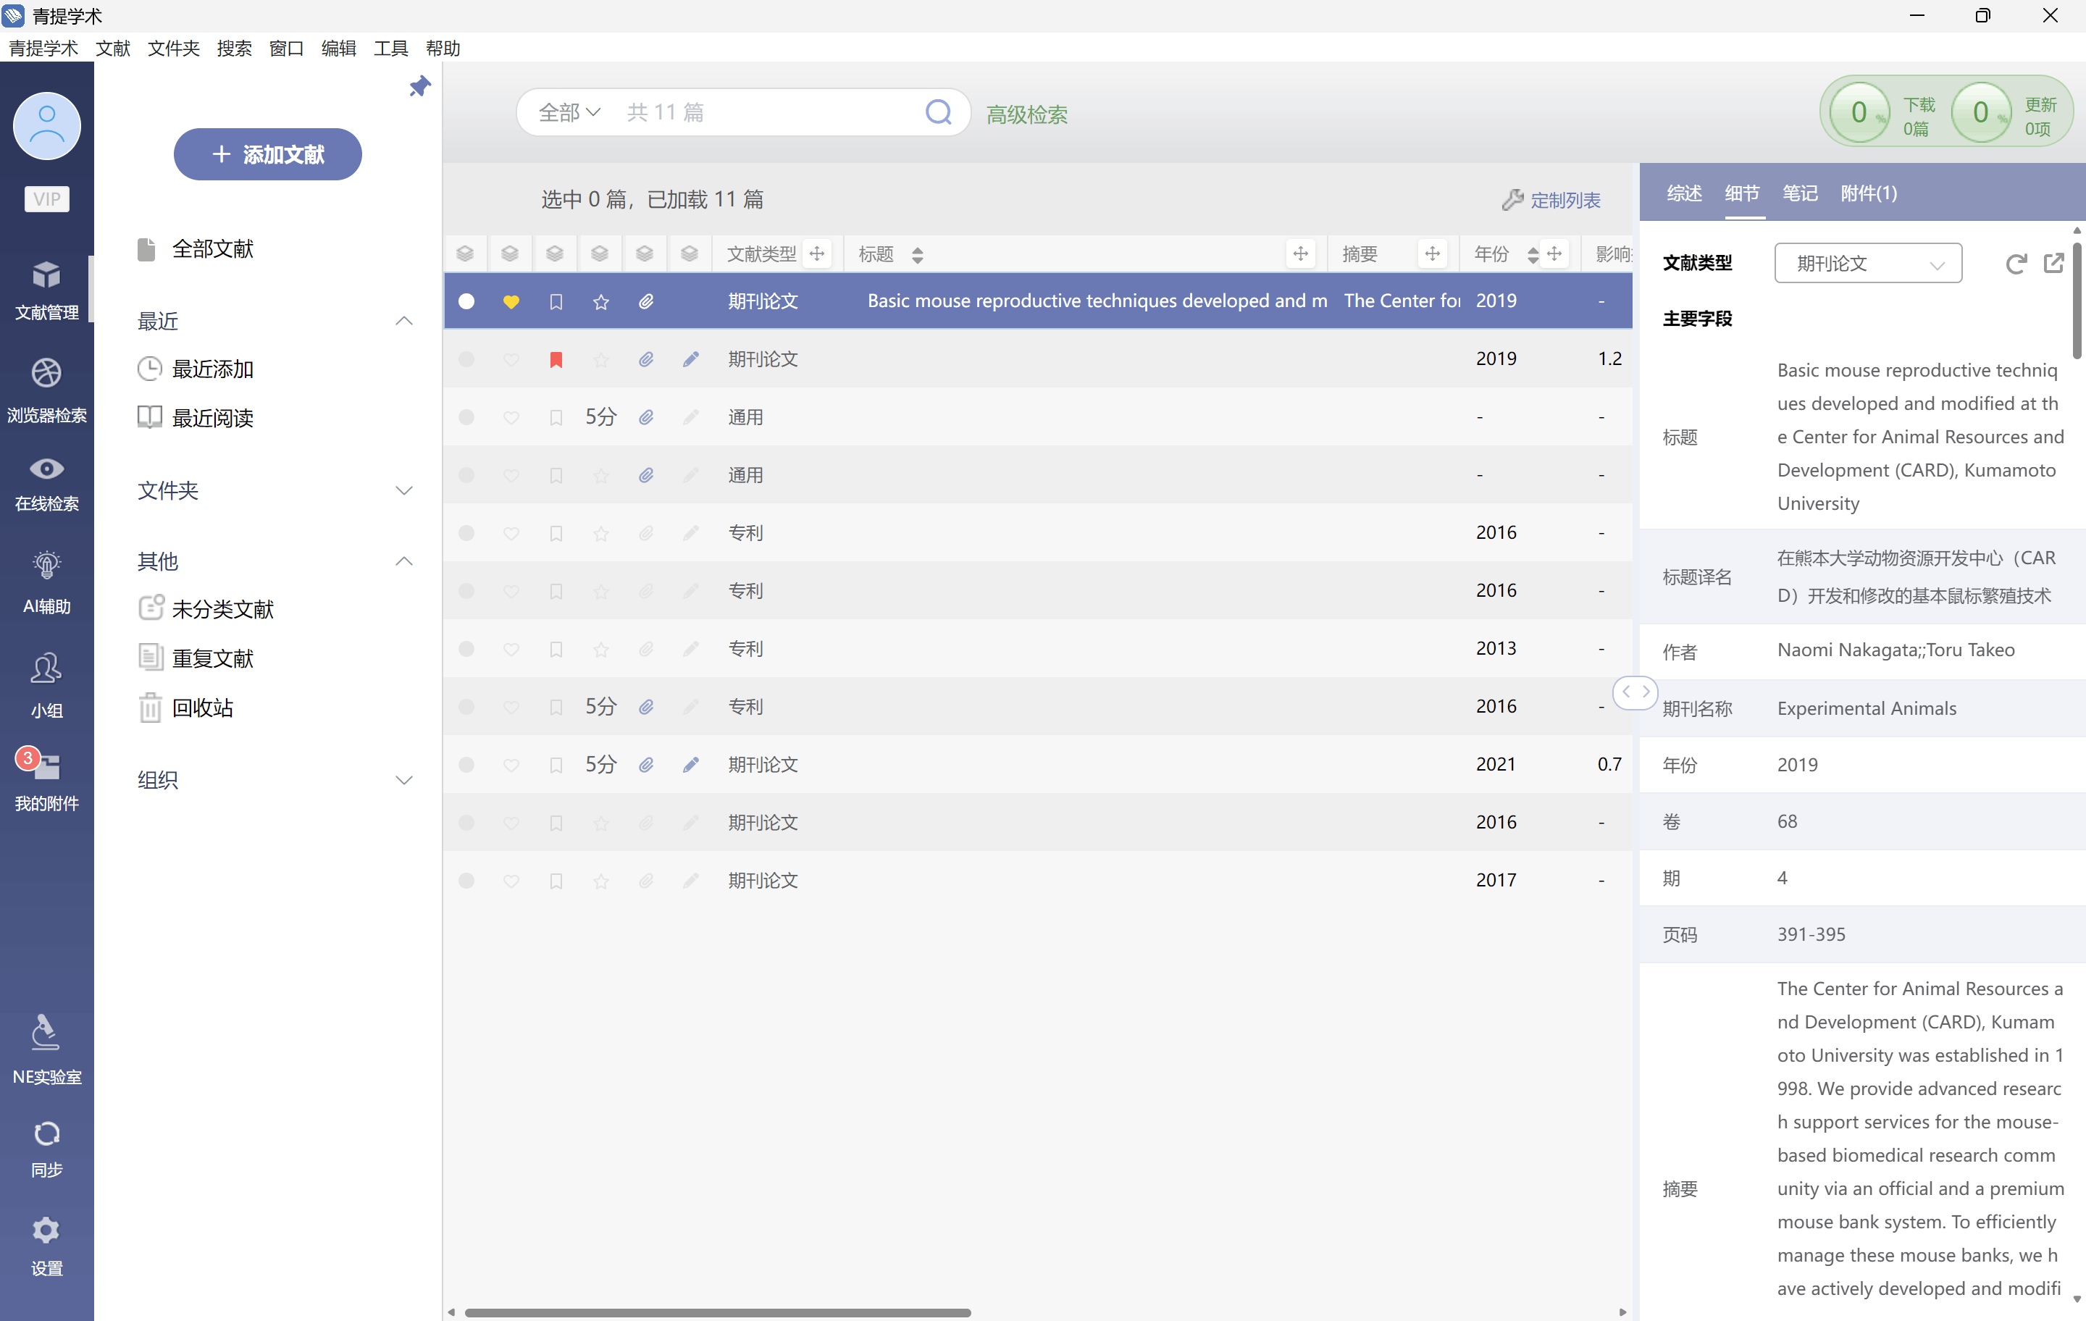
Task: Click the 添加文献 button
Action: pyautogui.click(x=268, y=154)
